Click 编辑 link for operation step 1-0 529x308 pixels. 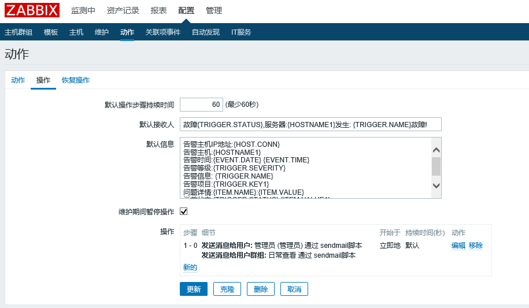(x=458, y=245)
